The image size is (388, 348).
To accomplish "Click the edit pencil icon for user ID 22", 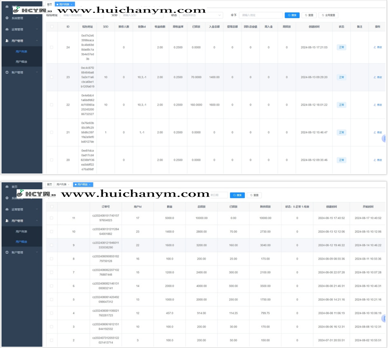I will tap(375, 105).
